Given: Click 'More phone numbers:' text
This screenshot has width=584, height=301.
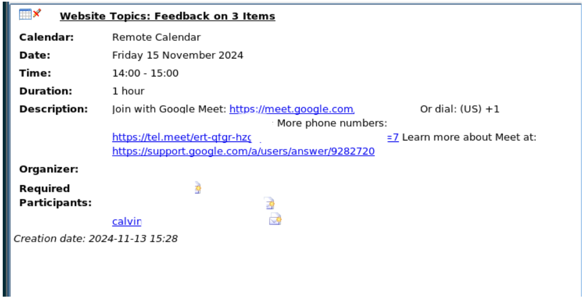Looking at the screenshot, I should coord(332,123).
